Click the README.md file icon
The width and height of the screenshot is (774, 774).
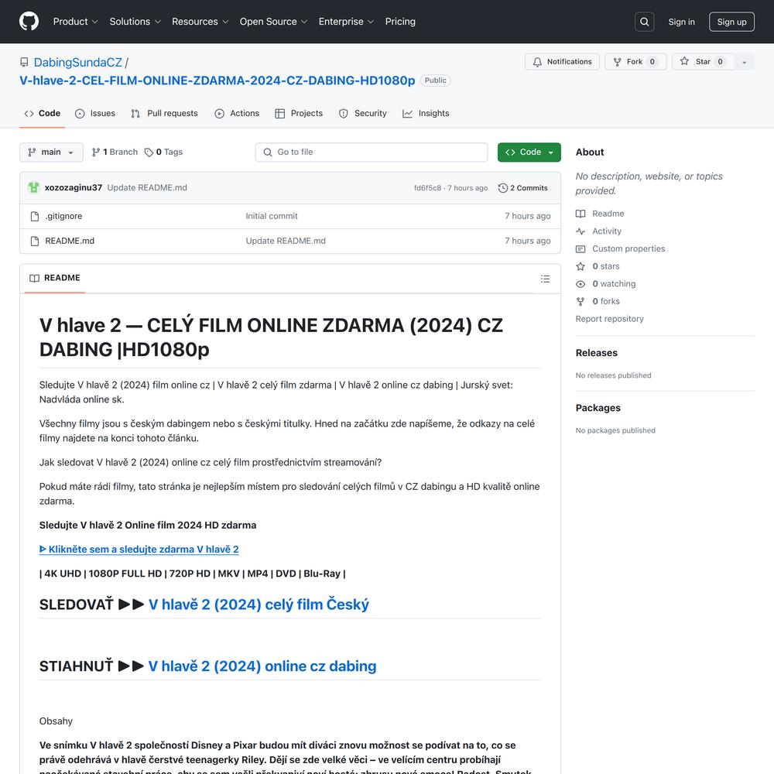(35, 241)
